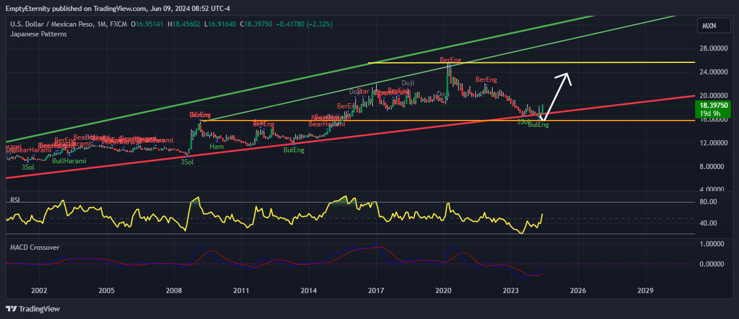Click the 2011 time axis label

(241, 291)
